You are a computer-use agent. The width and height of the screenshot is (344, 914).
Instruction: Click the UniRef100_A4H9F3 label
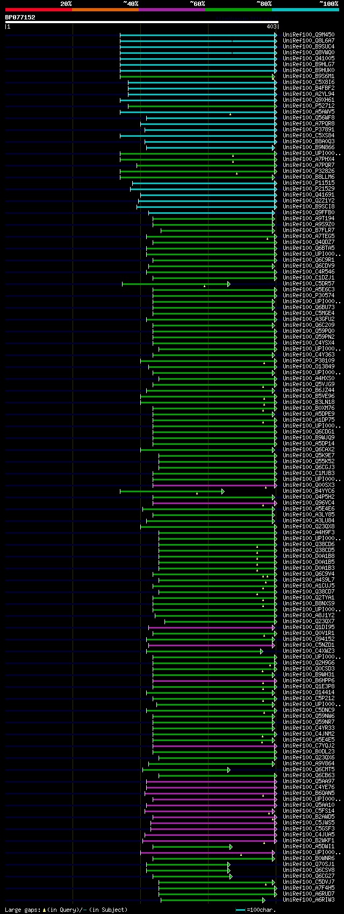309,532
